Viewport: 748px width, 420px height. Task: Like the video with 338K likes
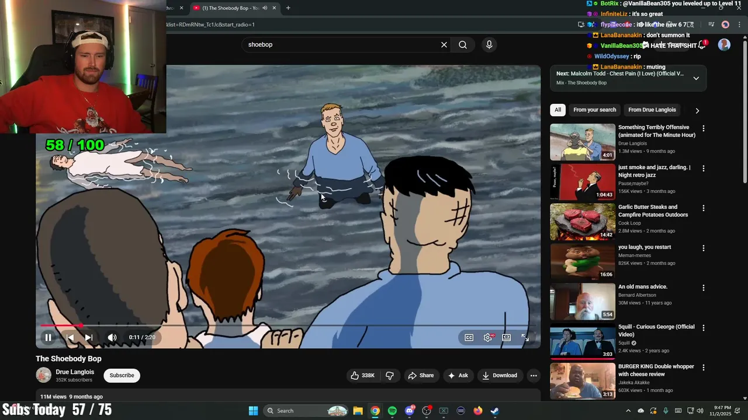(362, 375)
